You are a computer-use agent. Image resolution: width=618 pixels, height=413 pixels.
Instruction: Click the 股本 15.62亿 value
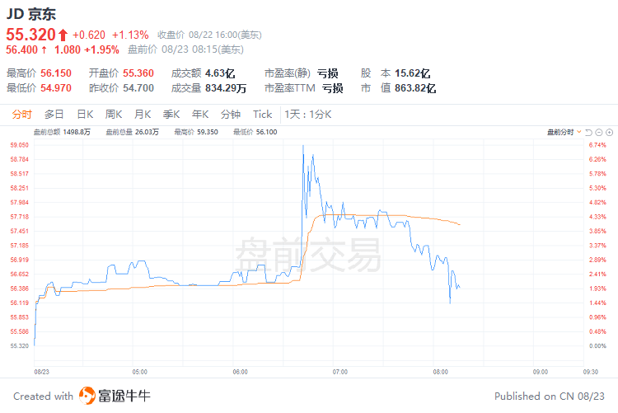[x=412, y=73]
